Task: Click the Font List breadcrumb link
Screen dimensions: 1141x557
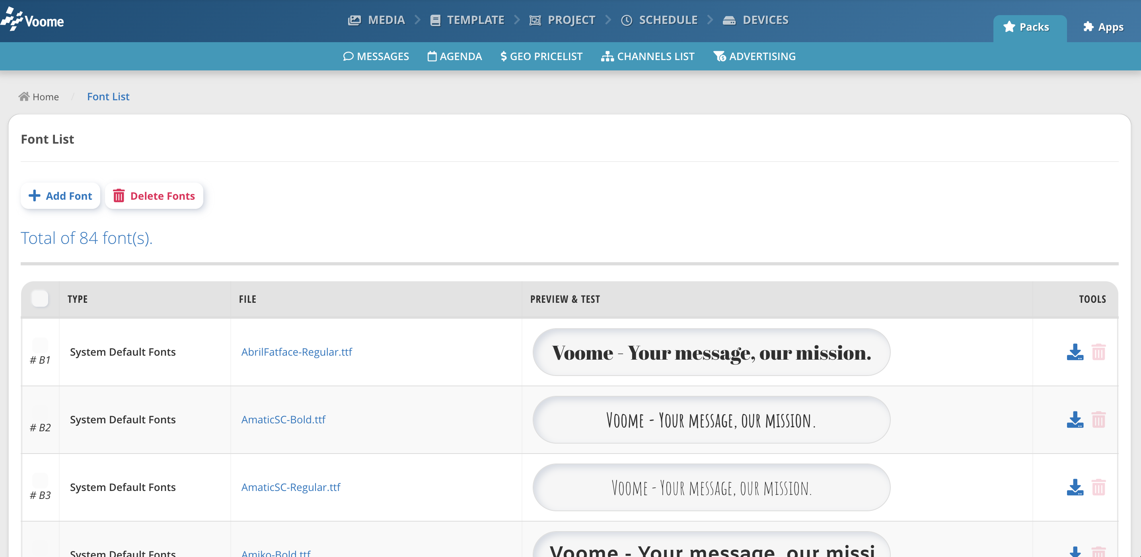Action: click(108, 97)
